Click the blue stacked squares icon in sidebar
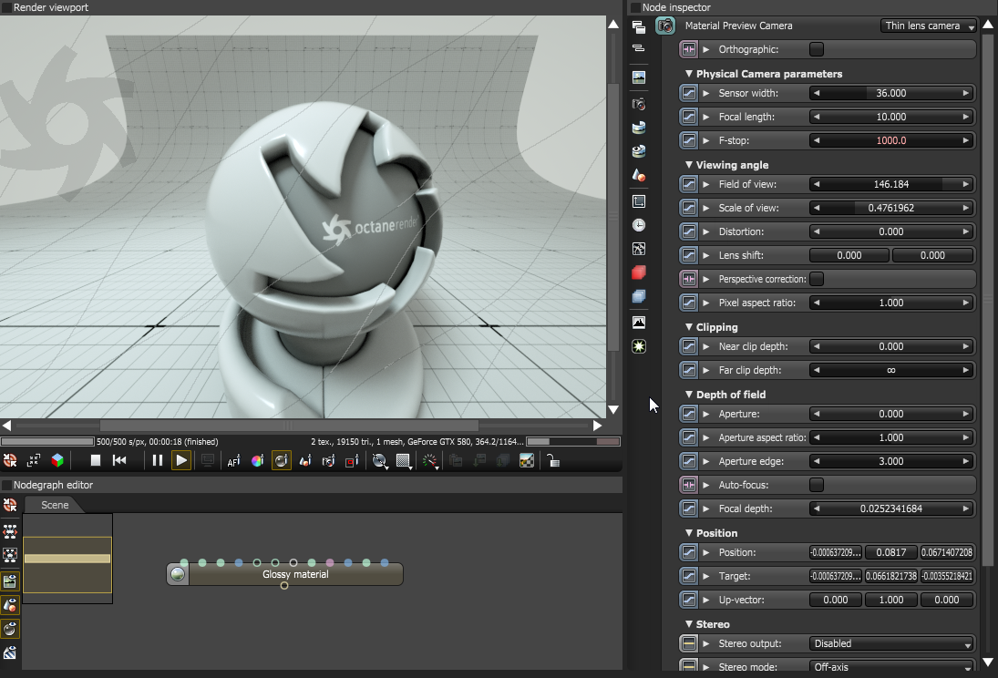The image size is (998, 678). pos(638,296)
